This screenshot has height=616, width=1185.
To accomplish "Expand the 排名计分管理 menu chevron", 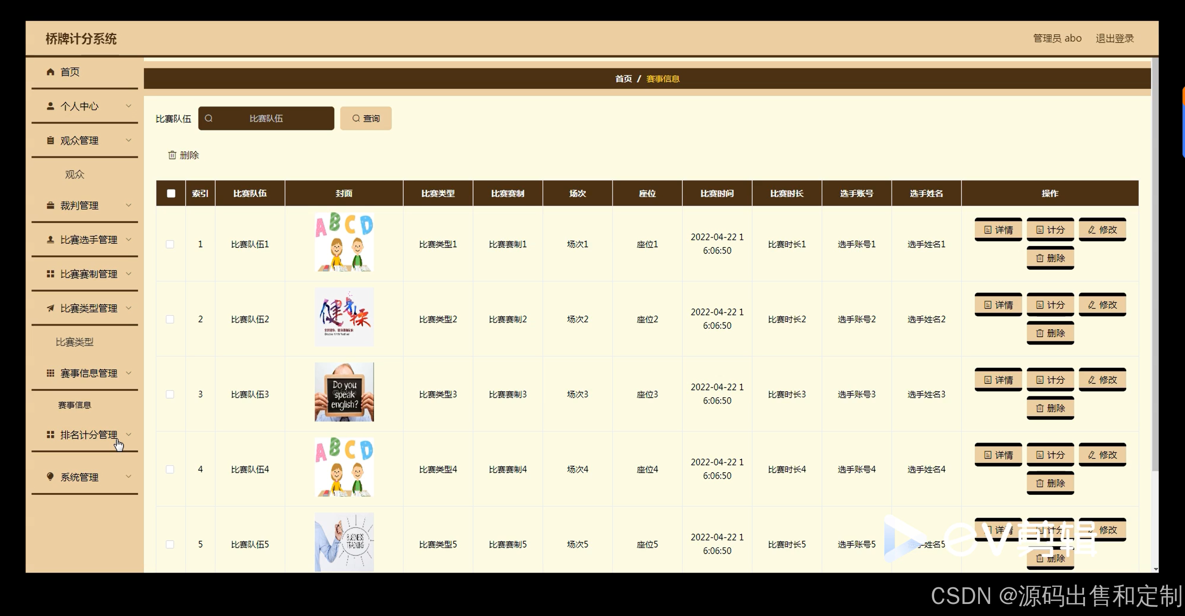I will tap(129, 434).
